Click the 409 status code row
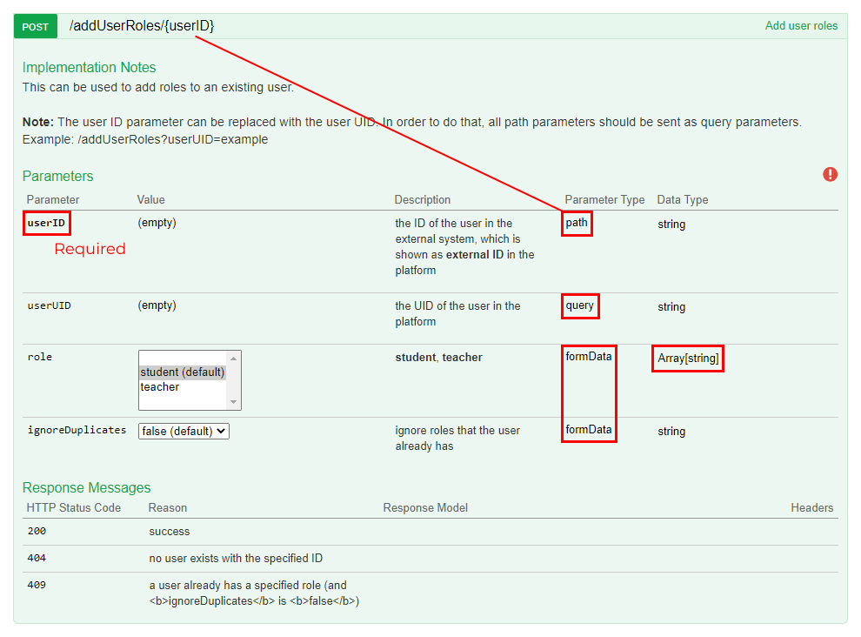This screenshot has width=861, height=637. pos(36,585)
